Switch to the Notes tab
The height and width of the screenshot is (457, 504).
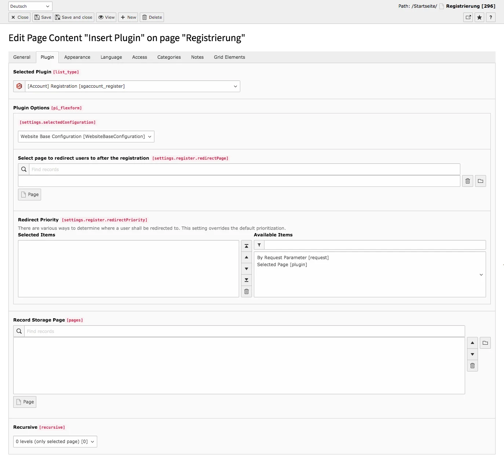197,57
